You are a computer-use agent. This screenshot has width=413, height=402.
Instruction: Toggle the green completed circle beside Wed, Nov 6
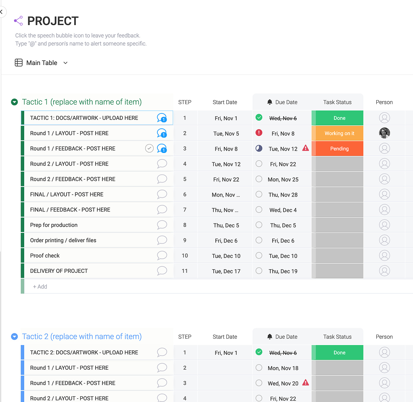pos(259,118)
